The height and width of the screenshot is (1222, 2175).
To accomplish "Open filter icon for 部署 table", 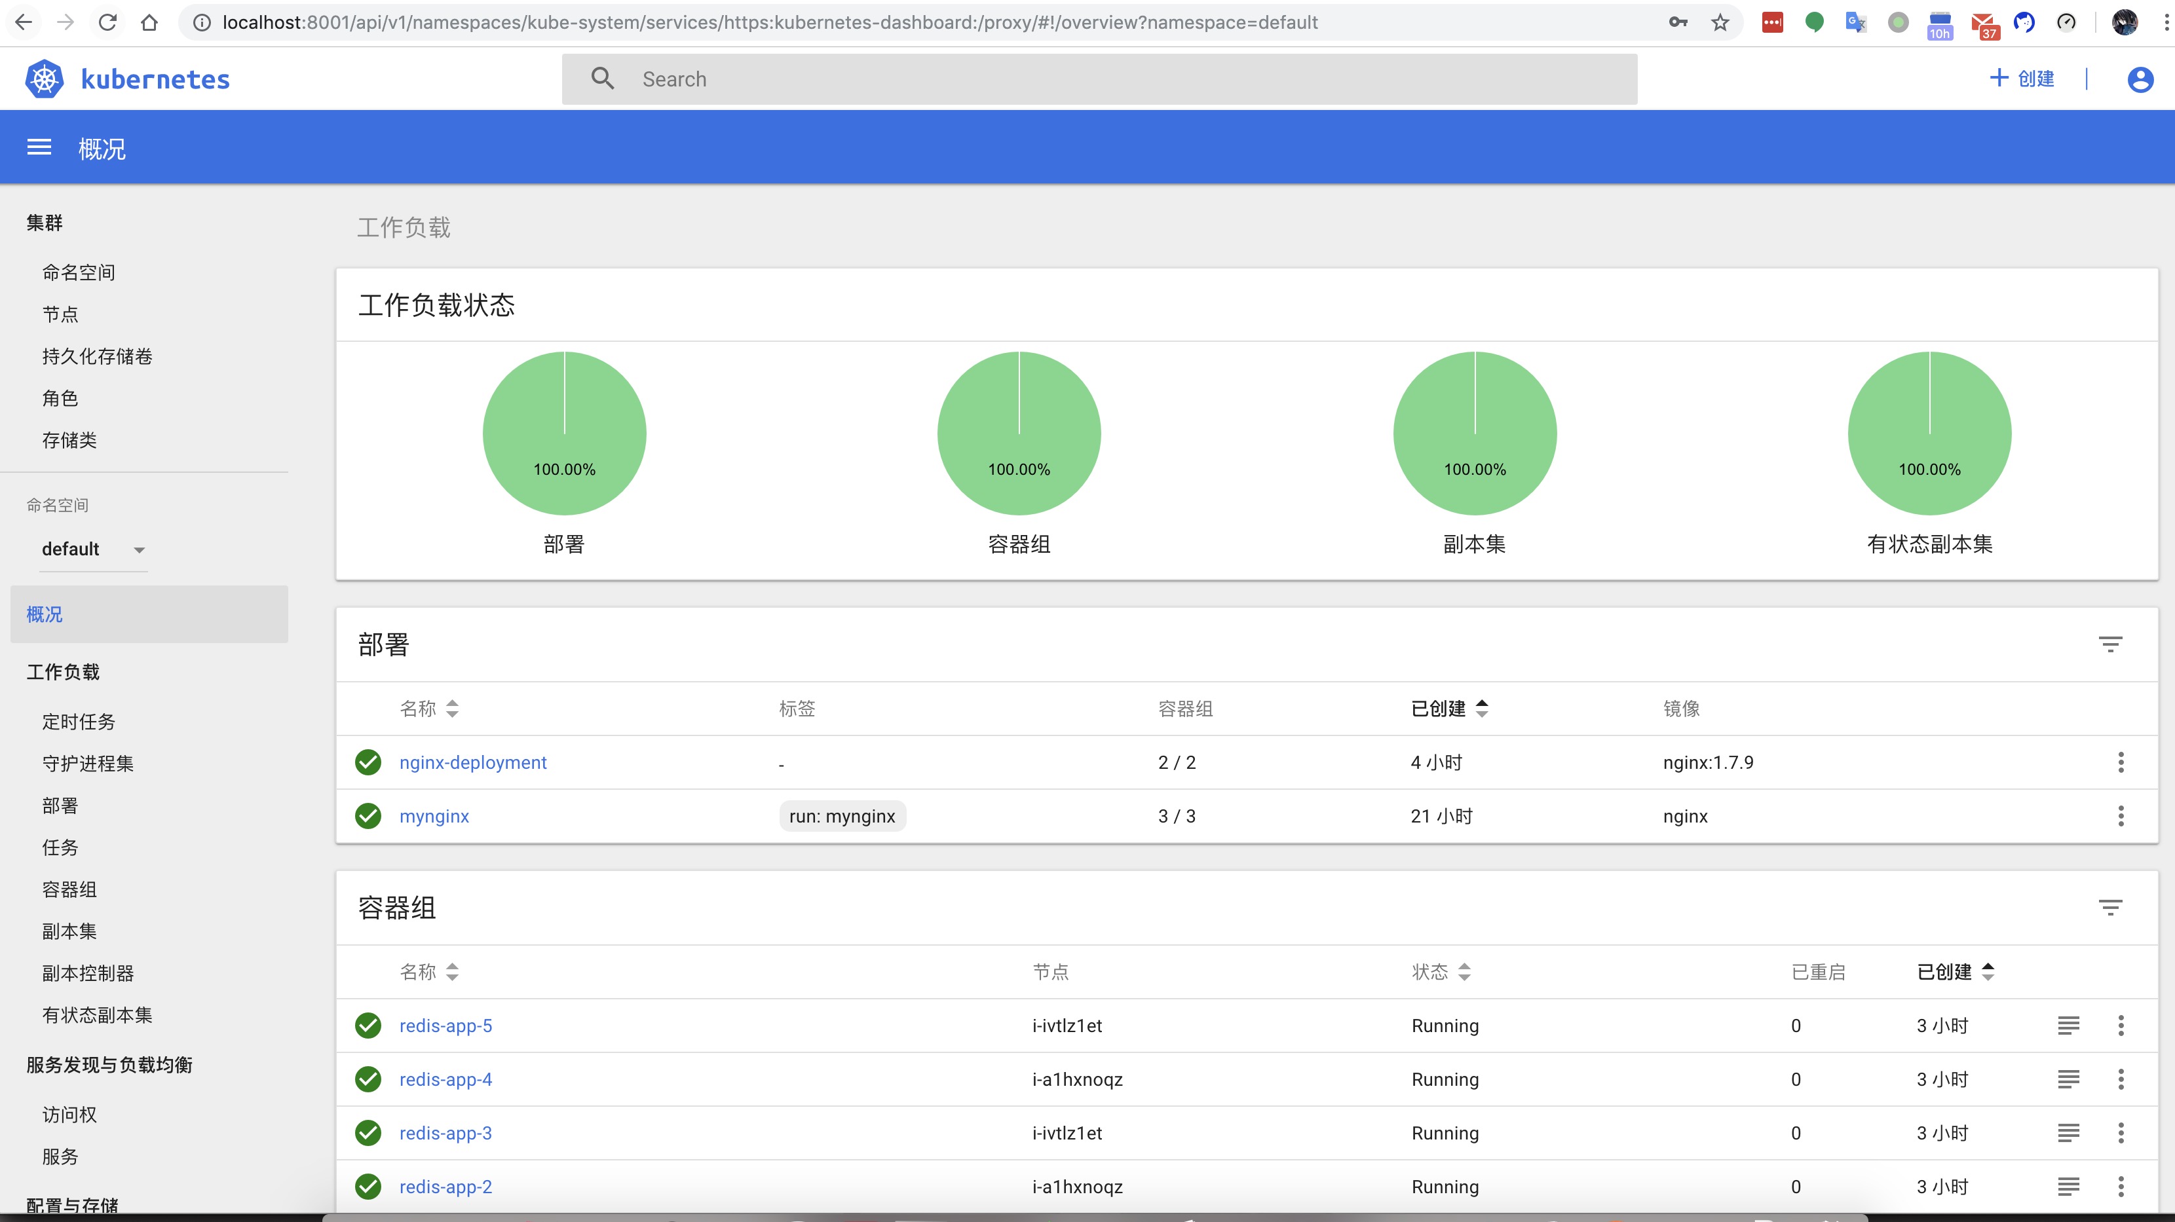I will coord(2110,645).
